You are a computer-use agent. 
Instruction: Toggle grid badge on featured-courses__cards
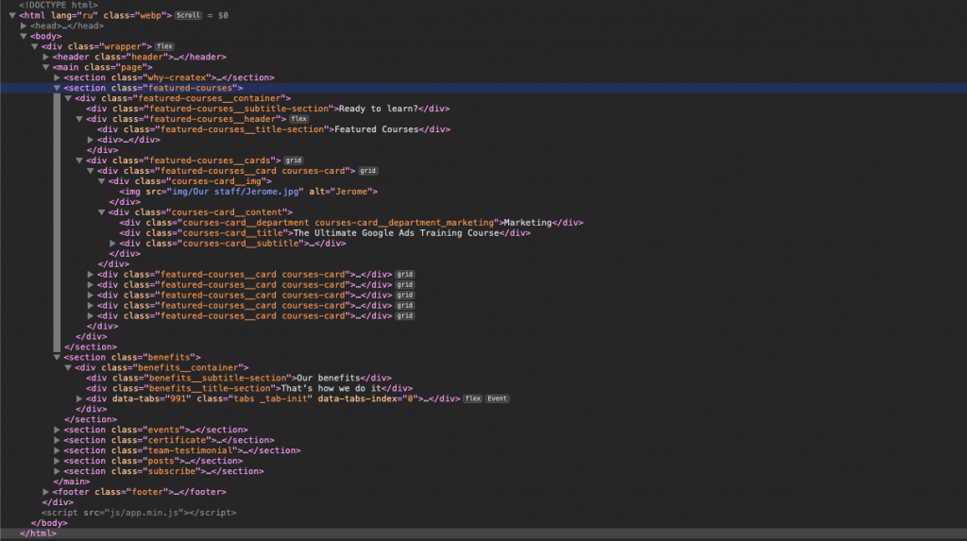pyautogui.click(x=294, y=161)
